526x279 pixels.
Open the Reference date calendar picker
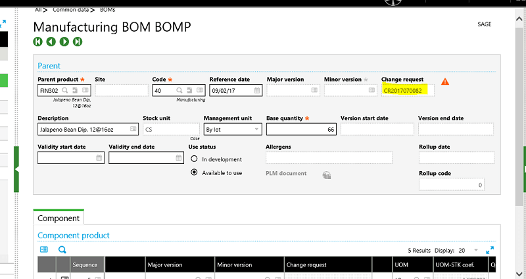coord(256,90)
